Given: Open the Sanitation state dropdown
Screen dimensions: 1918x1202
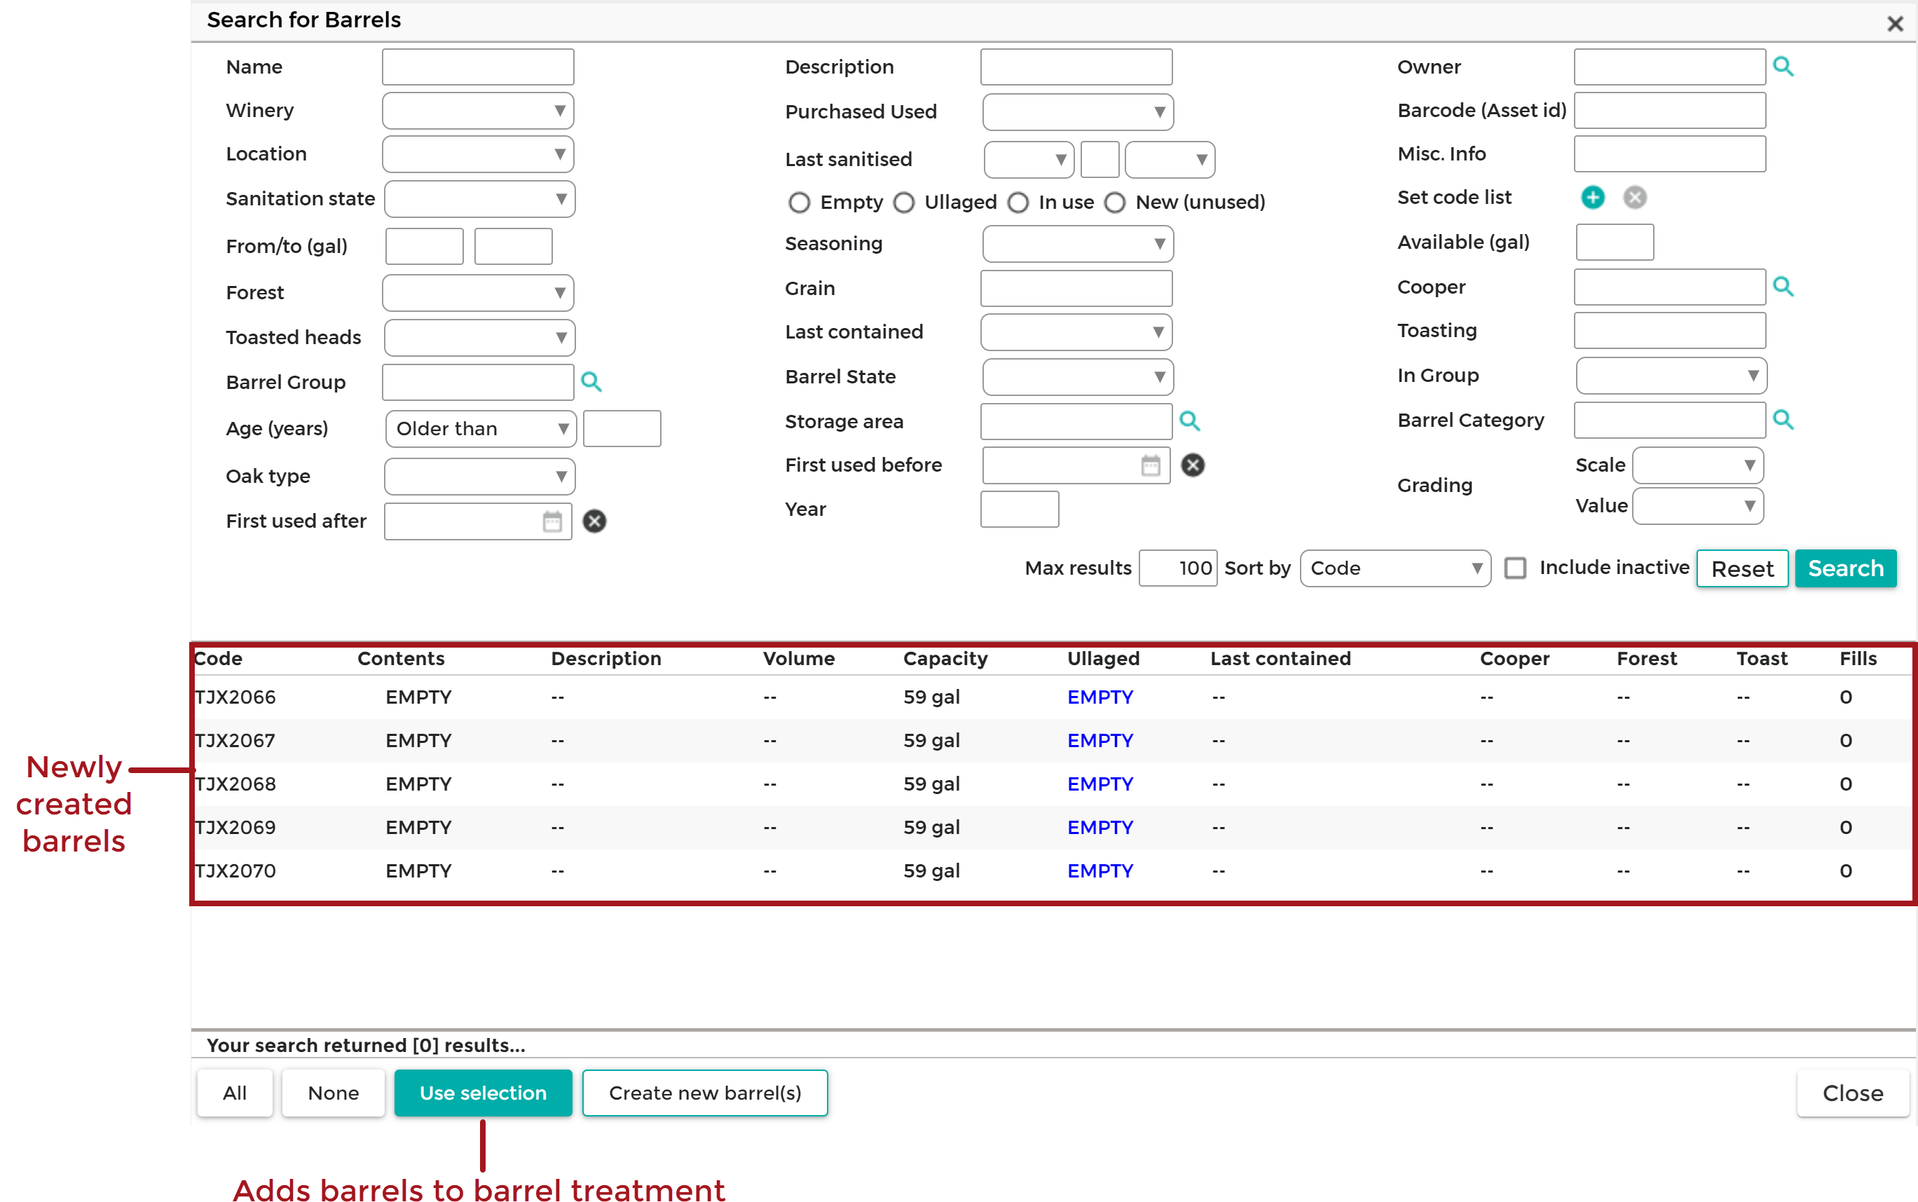Looking at the screenshot, I should 479,199.
